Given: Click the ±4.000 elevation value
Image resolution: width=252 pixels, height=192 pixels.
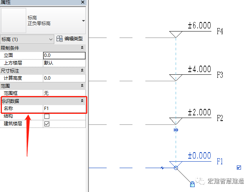Looking at the screenshot, I should click(200, 69).
